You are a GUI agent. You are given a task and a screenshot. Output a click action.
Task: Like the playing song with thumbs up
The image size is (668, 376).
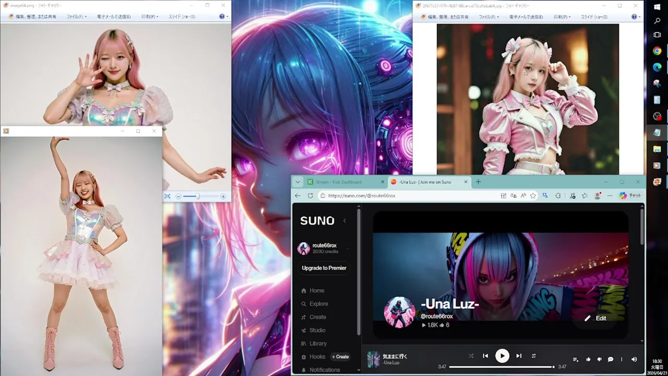588,359
